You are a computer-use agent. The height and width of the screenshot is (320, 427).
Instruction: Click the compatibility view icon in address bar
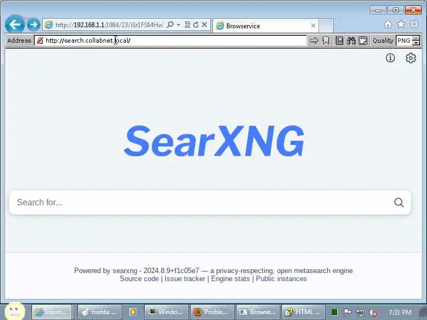click(x=187, y=25)
